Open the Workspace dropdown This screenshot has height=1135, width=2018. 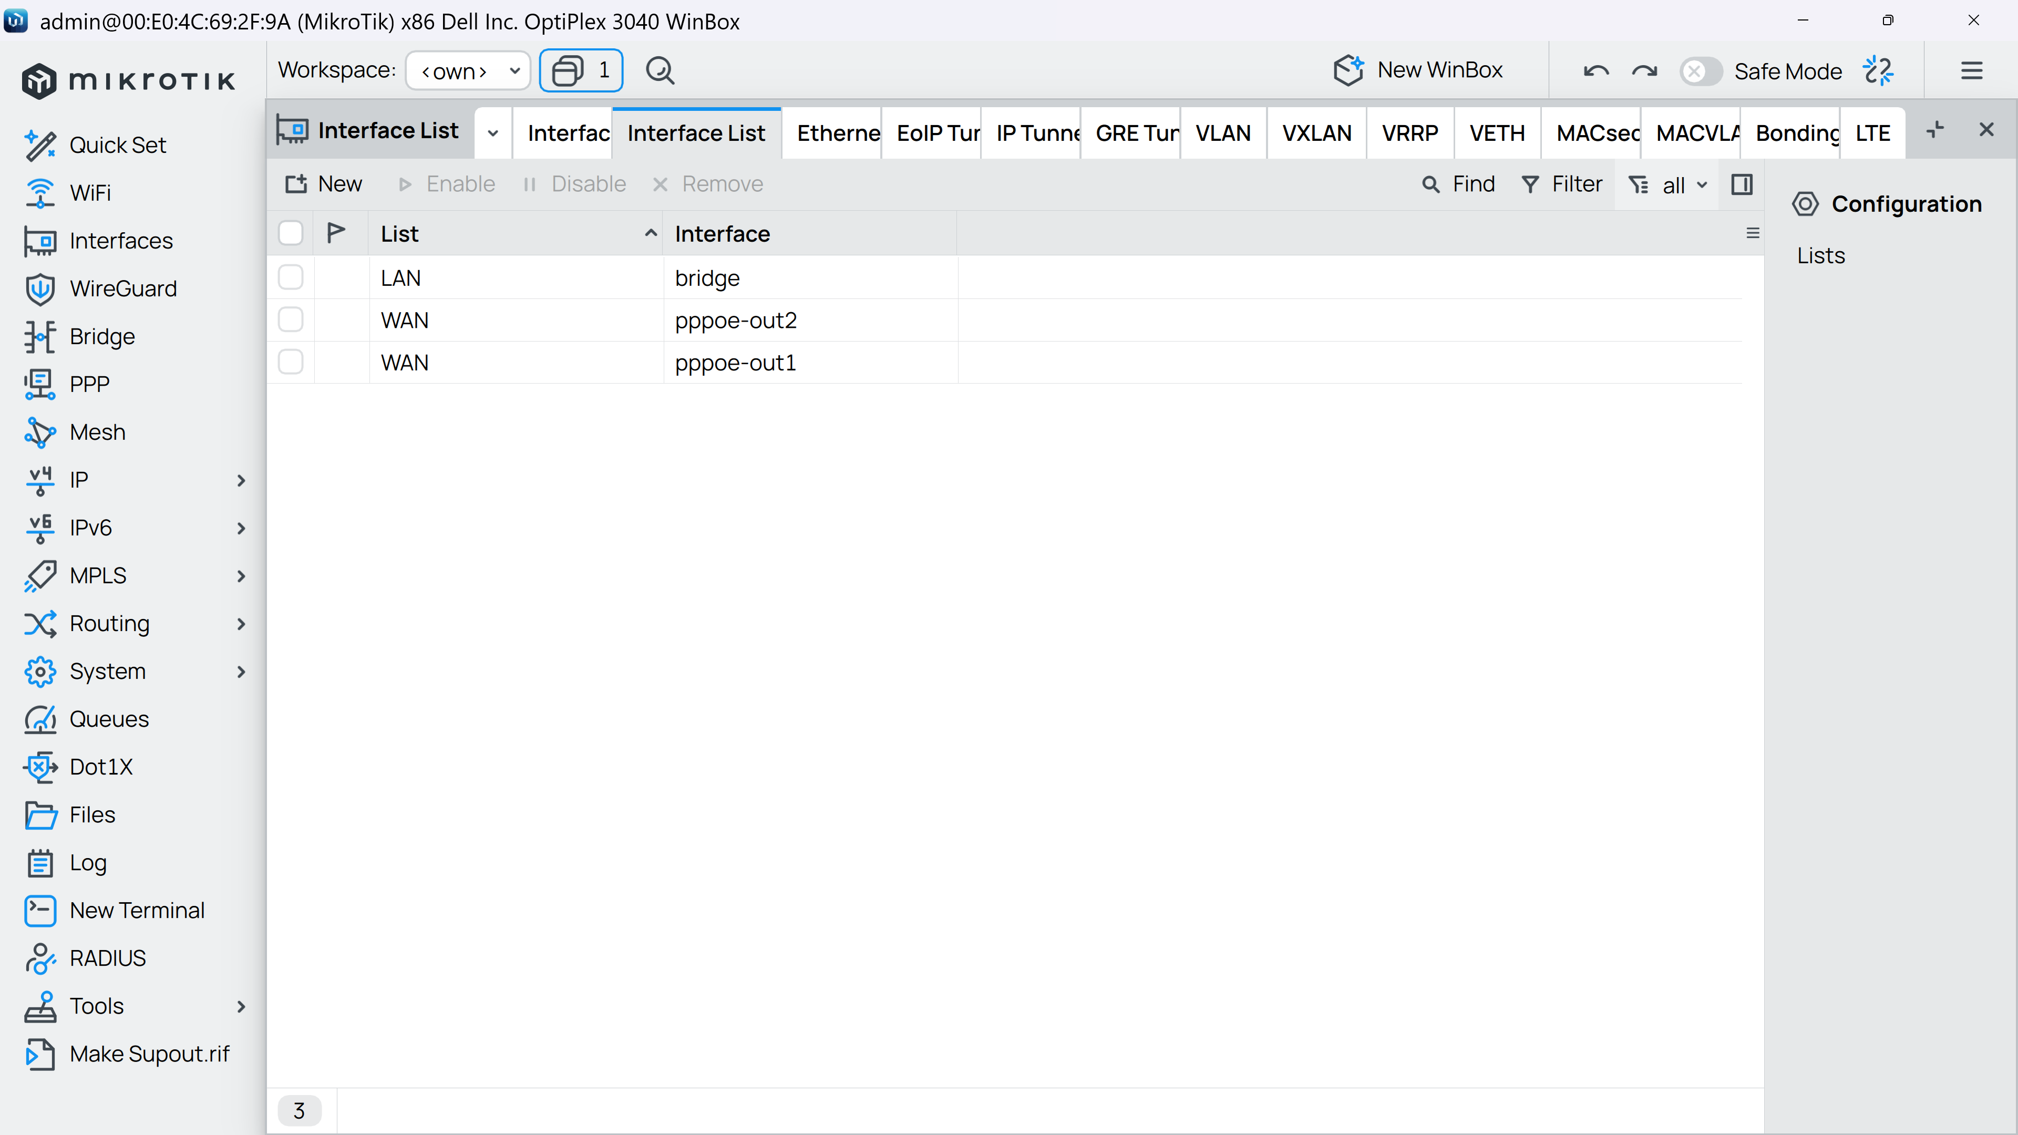pos(468,70)
